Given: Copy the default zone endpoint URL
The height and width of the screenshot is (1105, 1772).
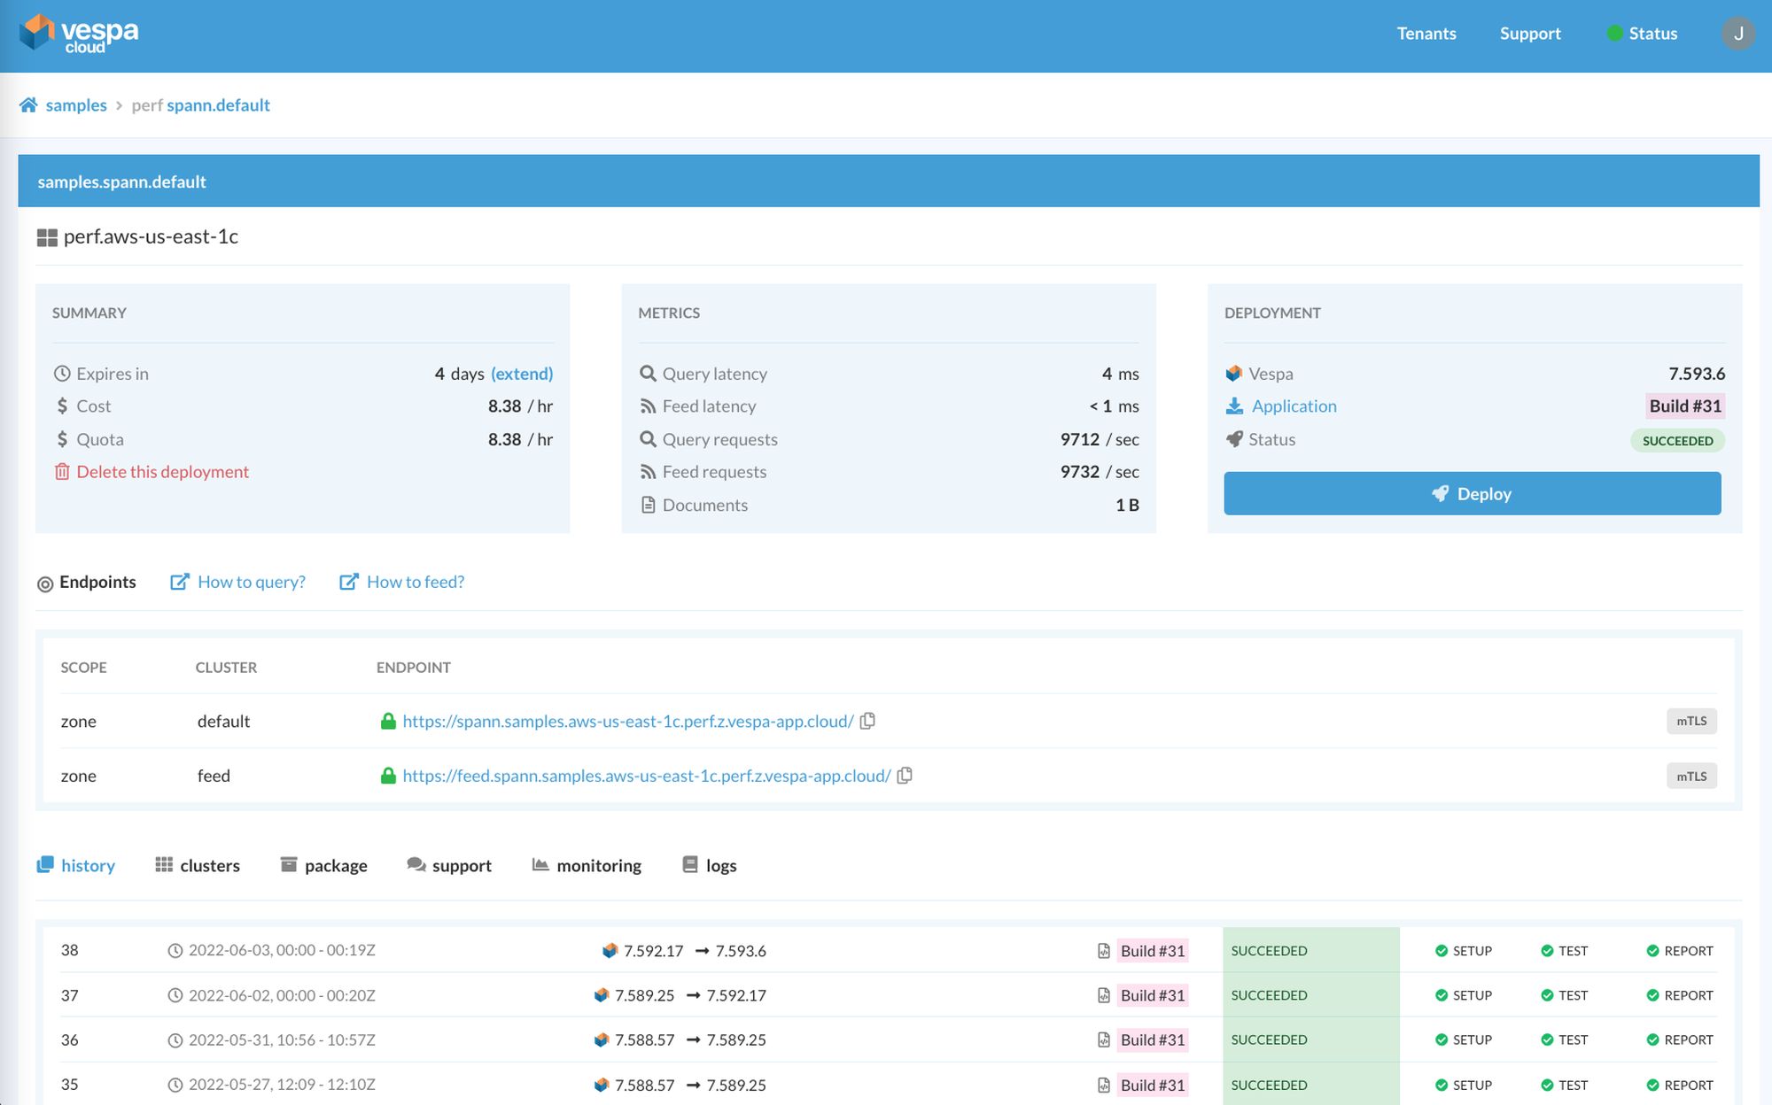Looking at the screenshot, I should click(868, 721).
